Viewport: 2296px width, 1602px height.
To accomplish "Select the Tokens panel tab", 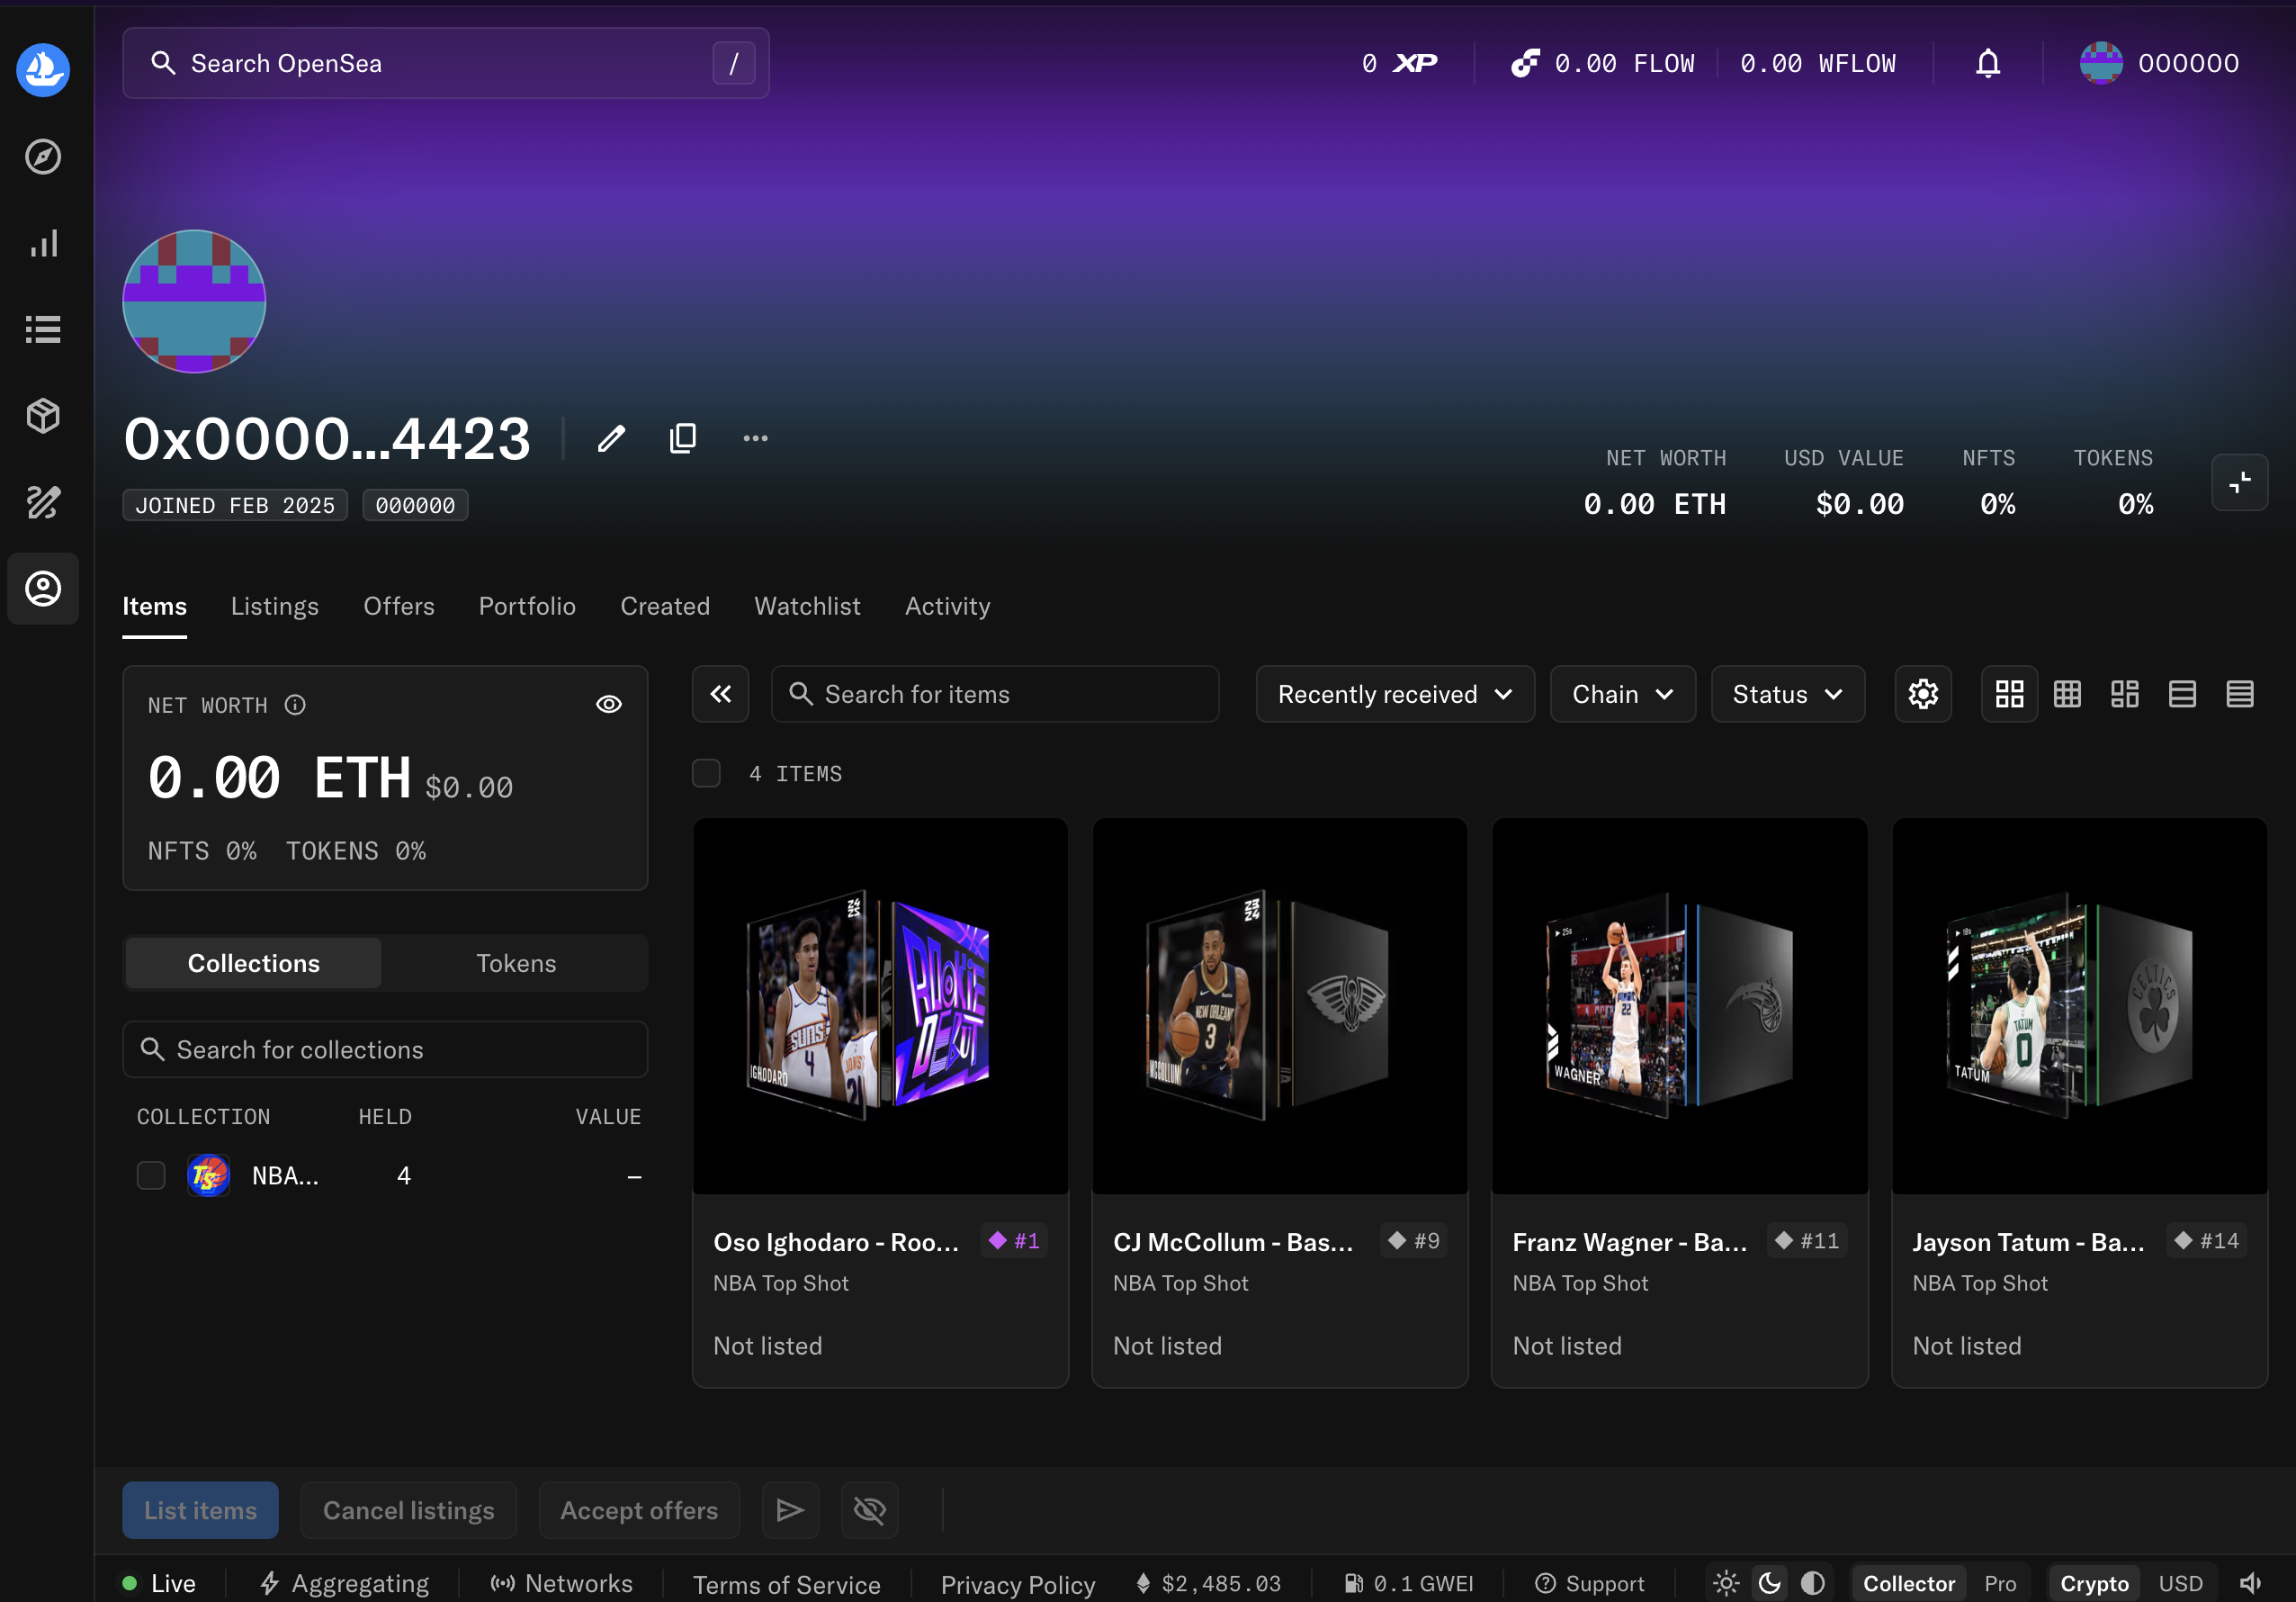I will [516, 963].
